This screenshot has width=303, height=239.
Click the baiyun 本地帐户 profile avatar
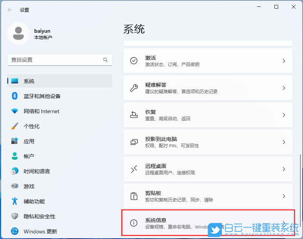click(x=18, y=33)
